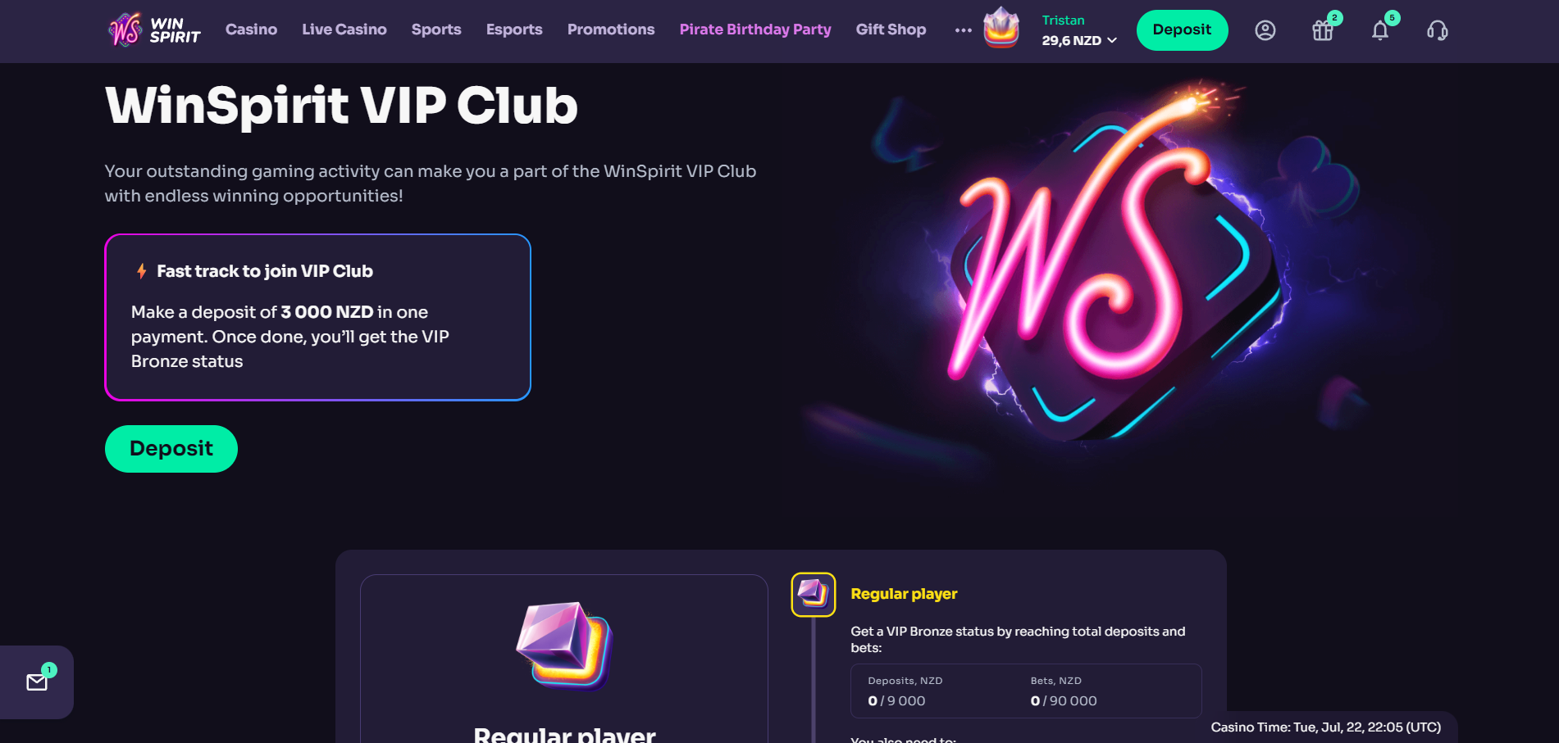
Task: Expand the 29,6 NZD balance dropdown
Action: (x=1079, y=40)
